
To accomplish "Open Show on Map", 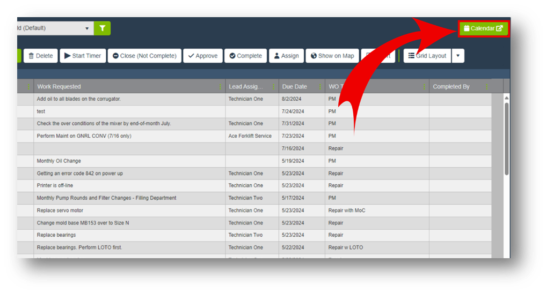I will tap(332, 56).
